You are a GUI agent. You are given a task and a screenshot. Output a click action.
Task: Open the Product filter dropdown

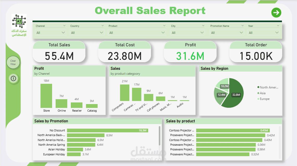[x=137, y=33]
